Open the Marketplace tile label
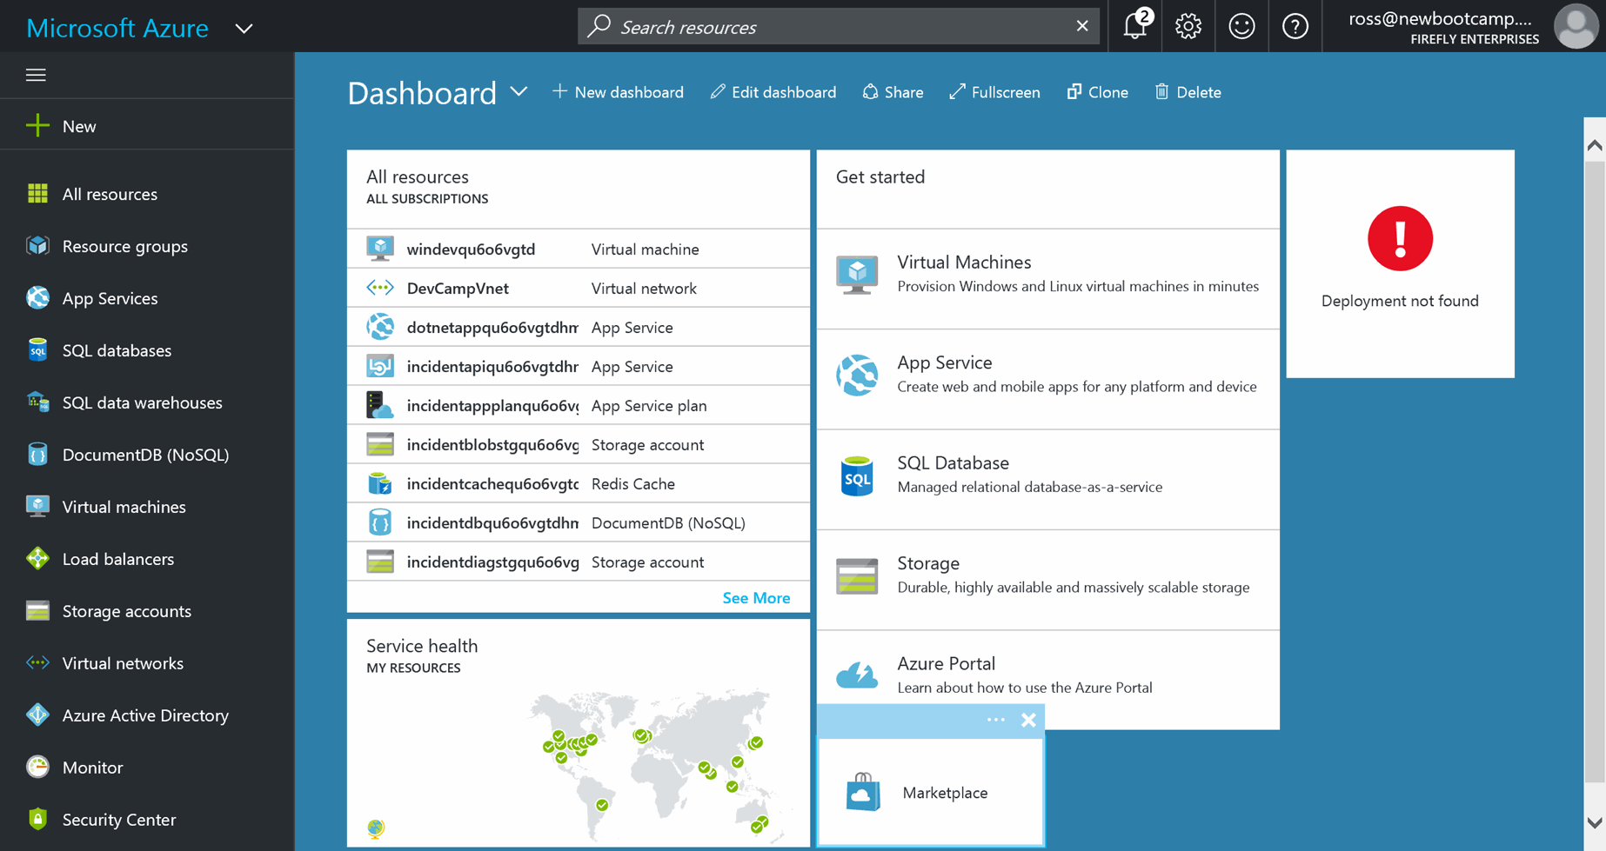 [x=945, y=793]
